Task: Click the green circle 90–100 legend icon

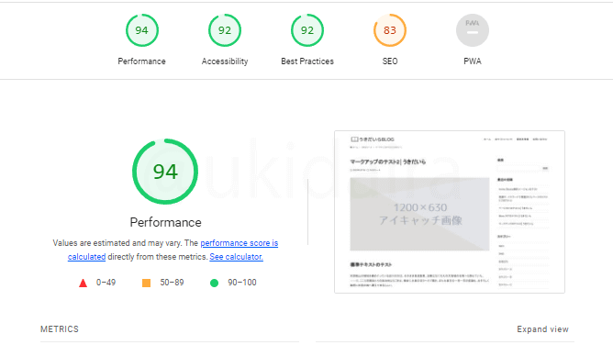Action: click(214, 283)
